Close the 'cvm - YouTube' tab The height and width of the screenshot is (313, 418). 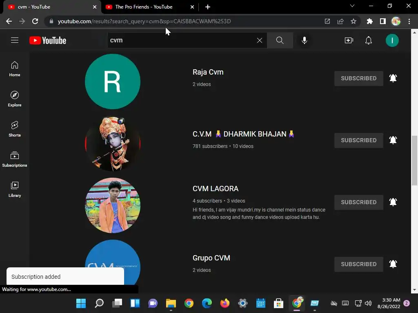95,7
